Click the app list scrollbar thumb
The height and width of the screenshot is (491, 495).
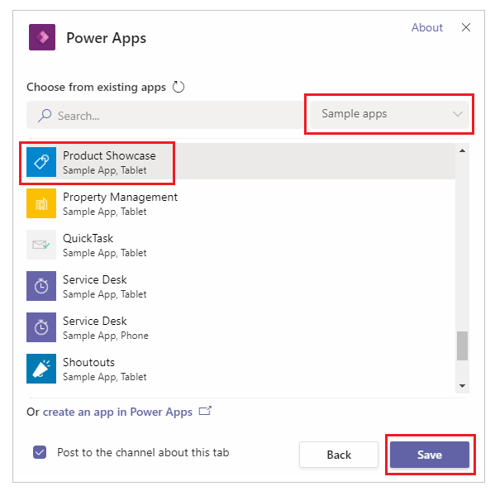(x=462, y=346)
